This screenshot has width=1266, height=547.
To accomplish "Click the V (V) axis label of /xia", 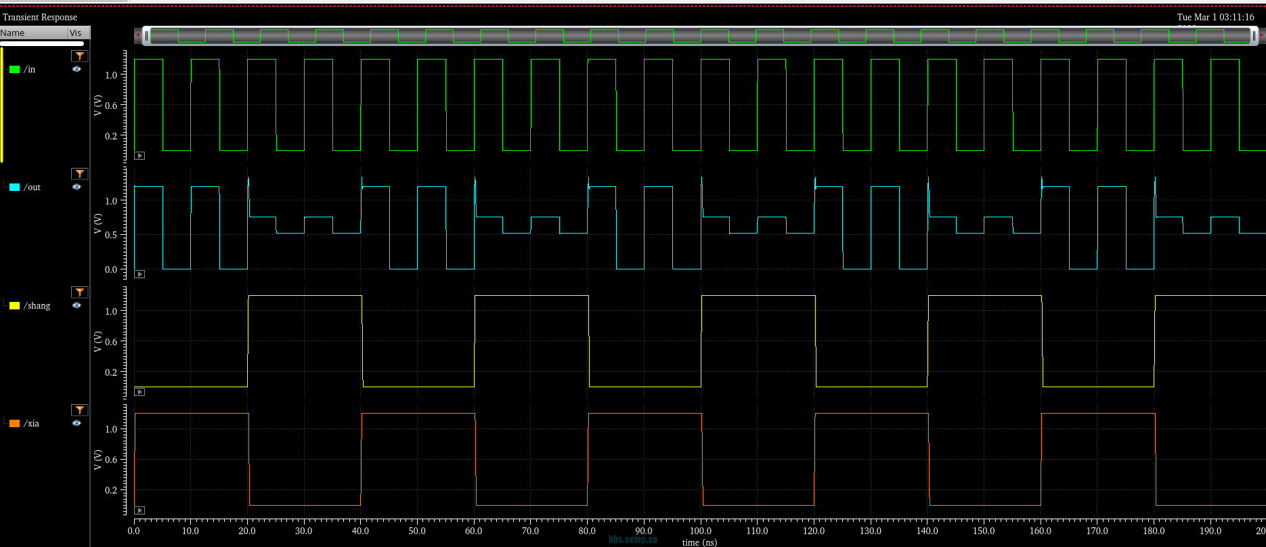I will point(97,460).
